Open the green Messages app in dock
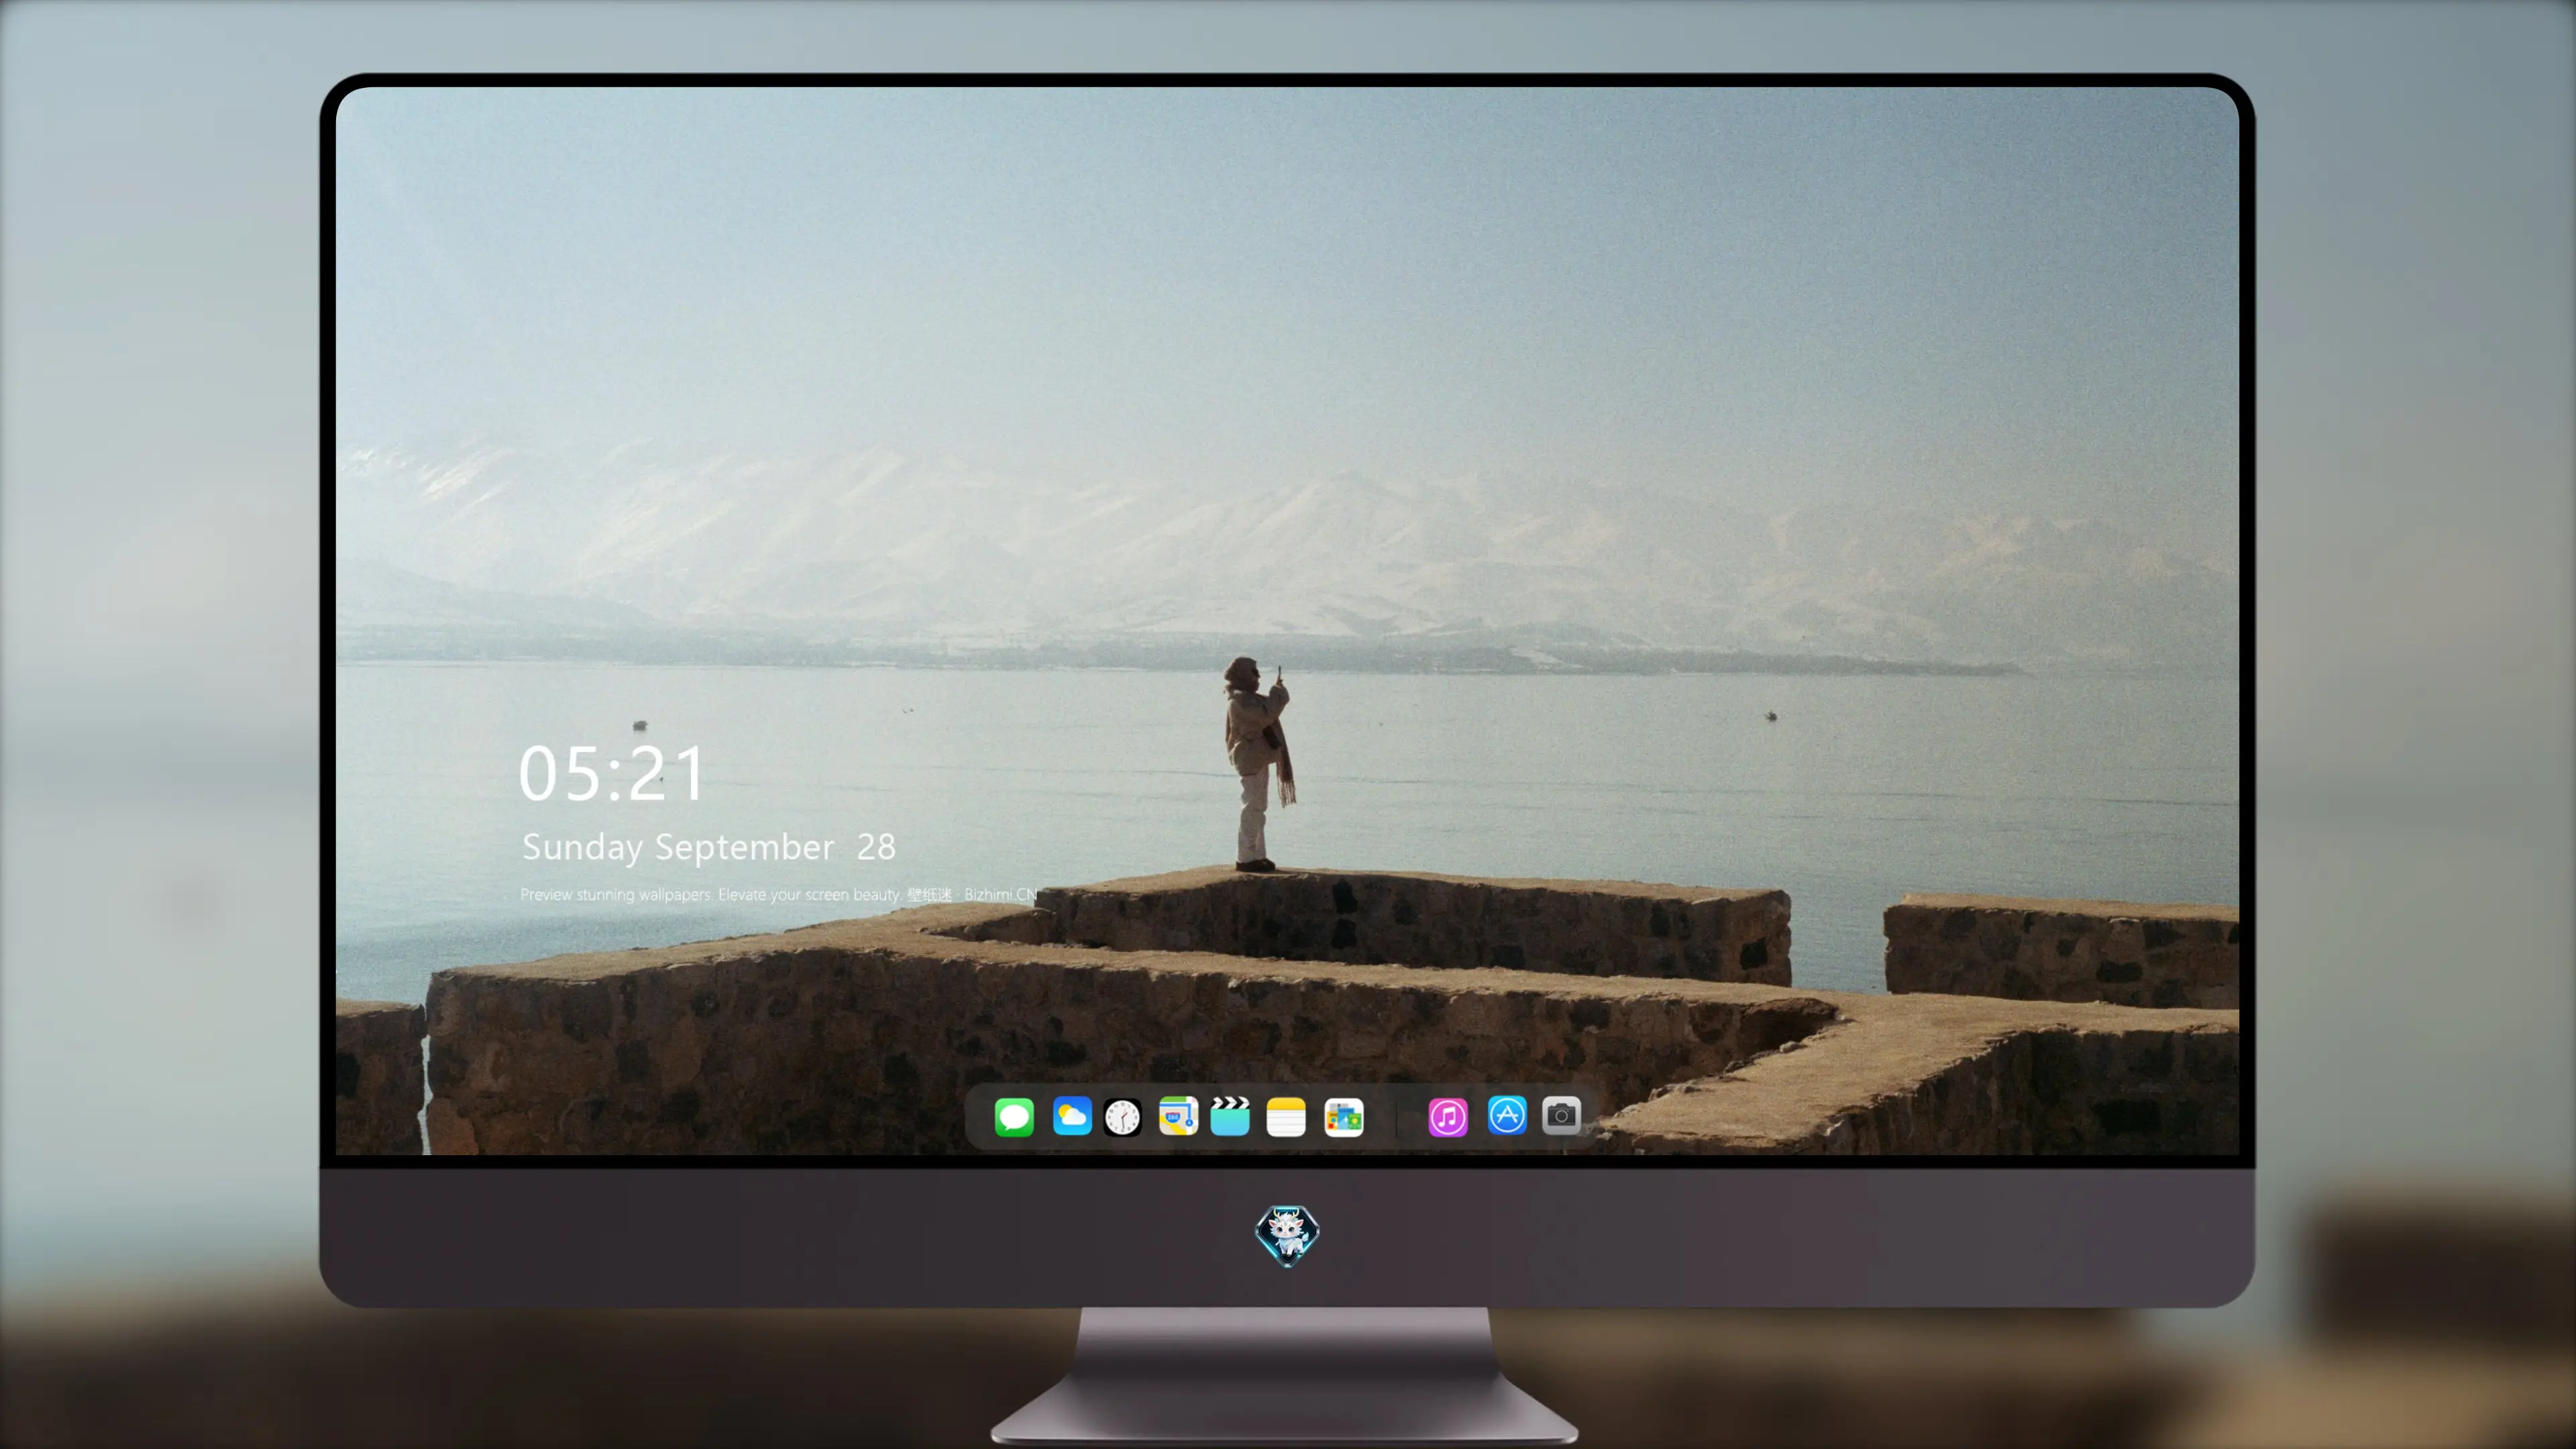The height and width of the screenshot is (1449, 2576). (1014, 1116)
